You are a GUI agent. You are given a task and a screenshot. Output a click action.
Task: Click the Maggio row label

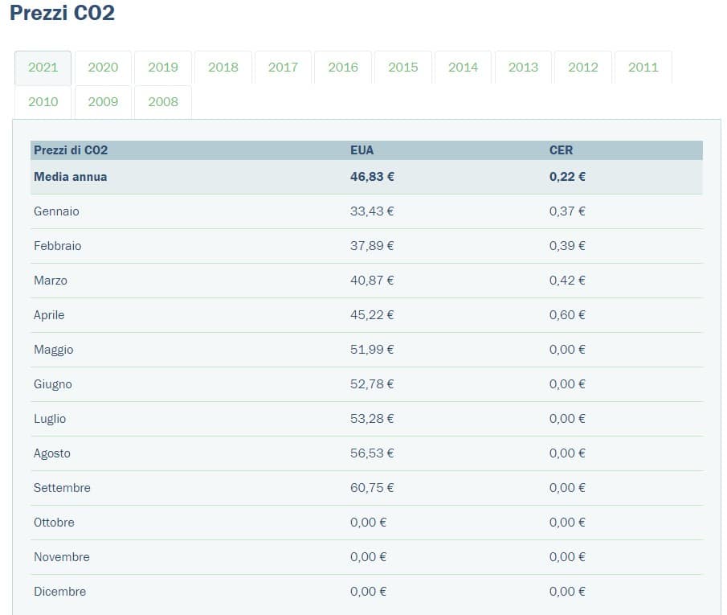[54, 350]
